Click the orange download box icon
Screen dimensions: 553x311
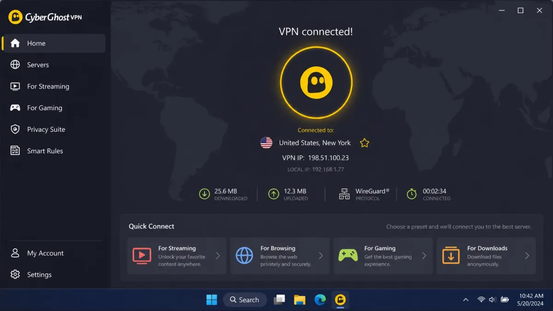(x=451, y=256)
